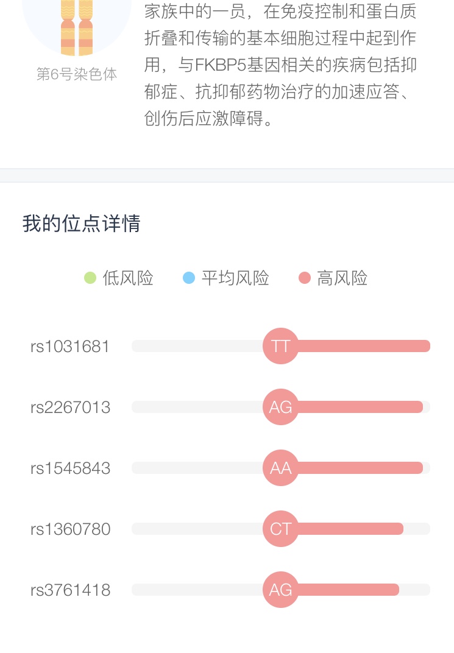Select the rs1545843 locus label

(x=71, y=468)
